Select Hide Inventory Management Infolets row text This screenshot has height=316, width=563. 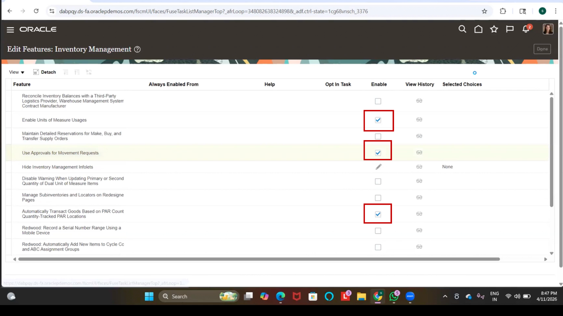click(x=57, y=167)
